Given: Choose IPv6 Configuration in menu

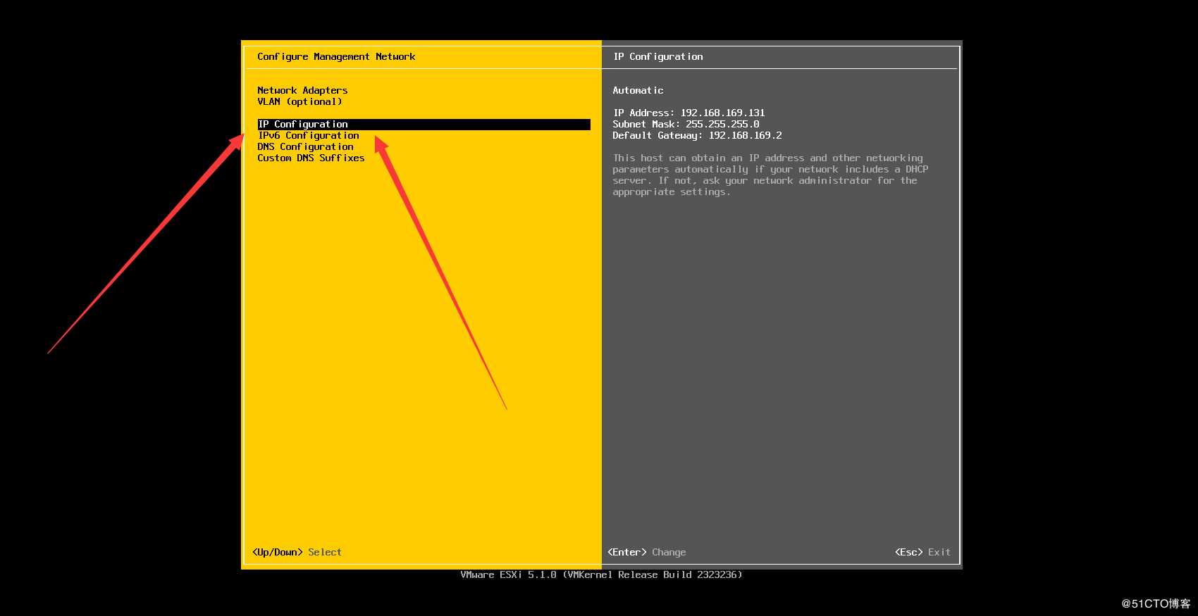Looking at the screenshot, I should click(308, 135).
